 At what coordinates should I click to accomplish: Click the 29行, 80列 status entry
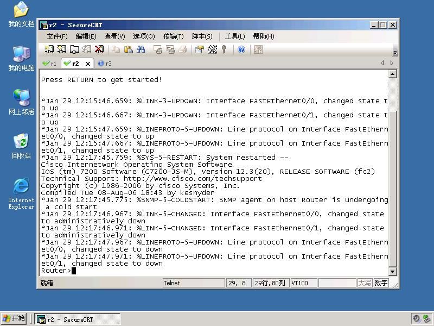click(271, 283)
